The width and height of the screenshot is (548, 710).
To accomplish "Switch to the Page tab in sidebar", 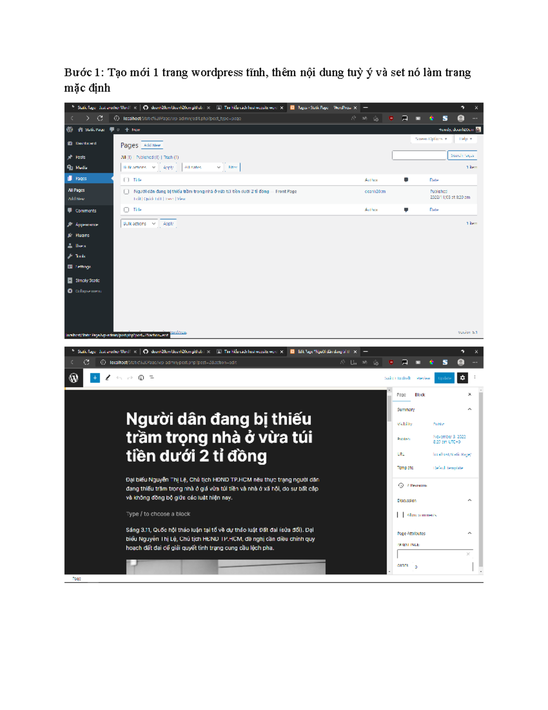I will click(x=401, y=395).
